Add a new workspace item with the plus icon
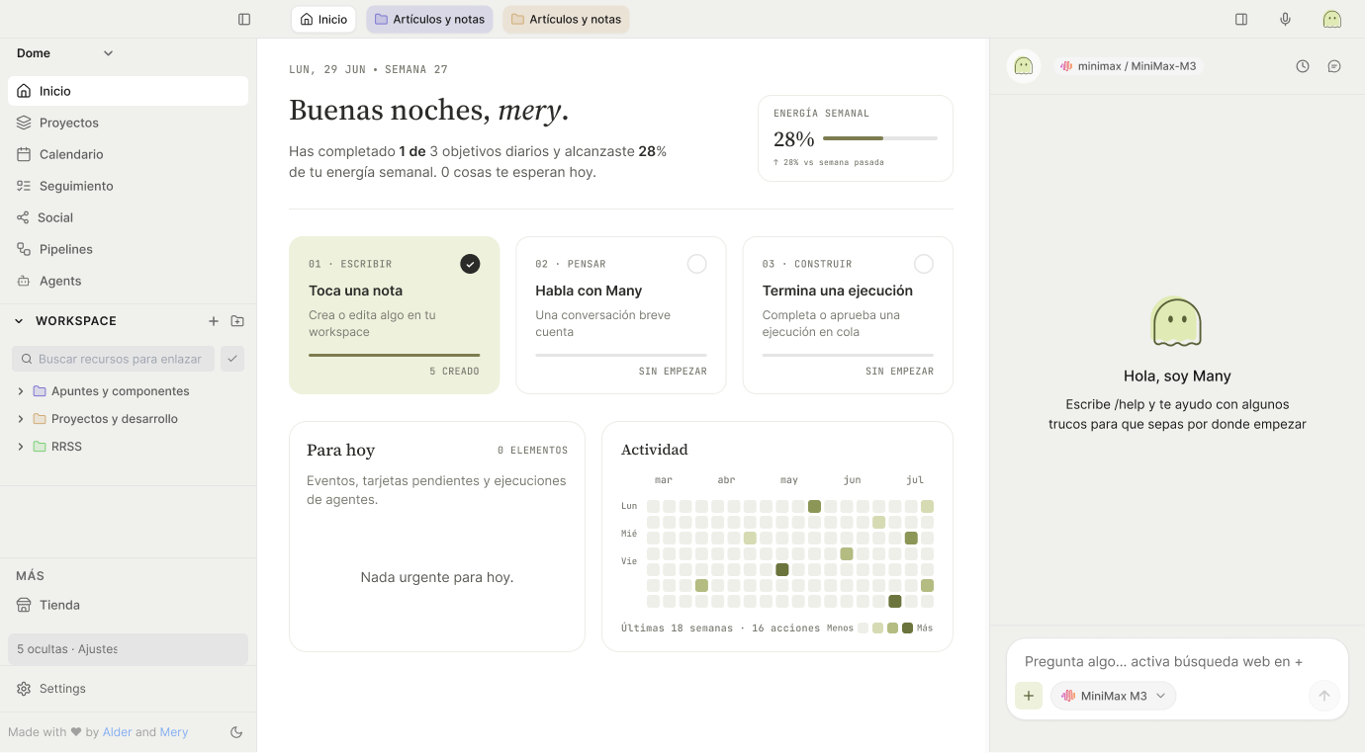Screen dimensions: 1365x753 point(214,321)
